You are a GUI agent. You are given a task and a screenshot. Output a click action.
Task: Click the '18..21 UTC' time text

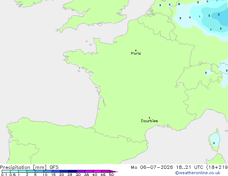(x=190, y=167)
